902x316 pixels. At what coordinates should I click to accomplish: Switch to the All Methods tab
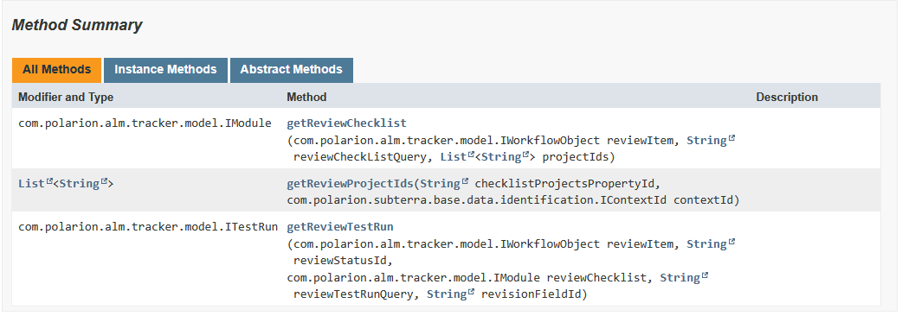coord(56,70)
